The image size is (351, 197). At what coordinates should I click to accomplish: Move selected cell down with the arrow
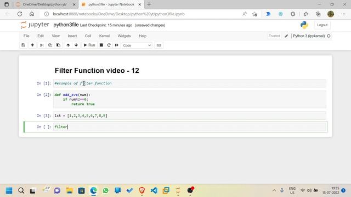(x=76, y=45)
